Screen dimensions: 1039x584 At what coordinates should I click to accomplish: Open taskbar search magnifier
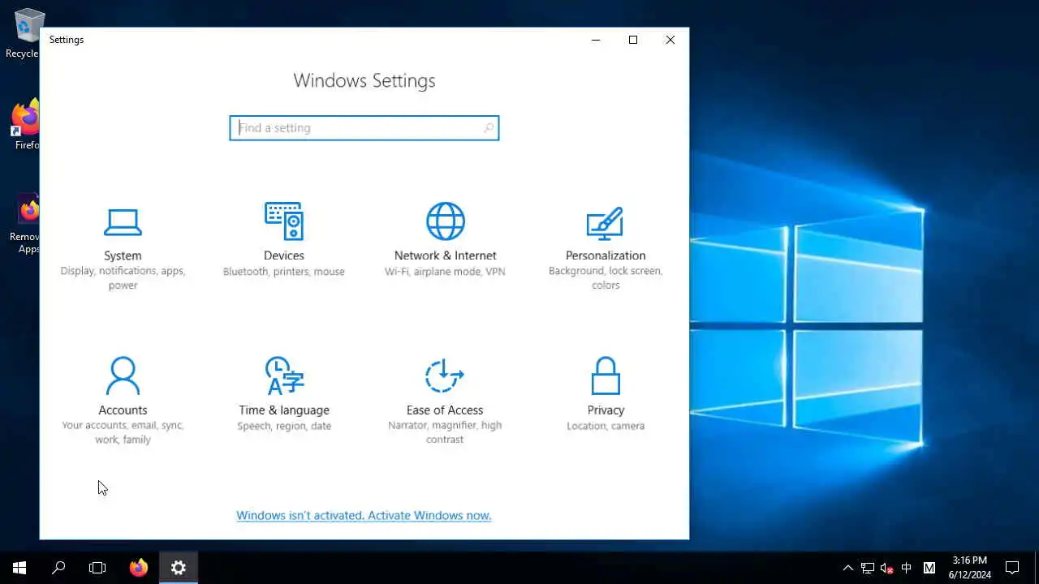(x=58, y=568)
